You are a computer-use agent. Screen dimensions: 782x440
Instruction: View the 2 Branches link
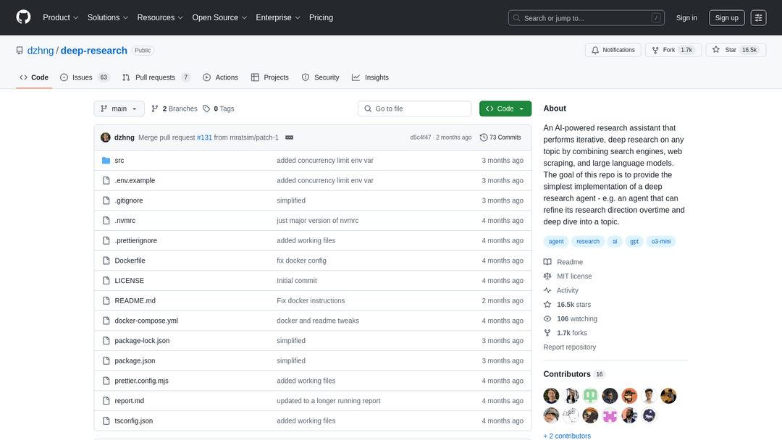coord(175,109)
